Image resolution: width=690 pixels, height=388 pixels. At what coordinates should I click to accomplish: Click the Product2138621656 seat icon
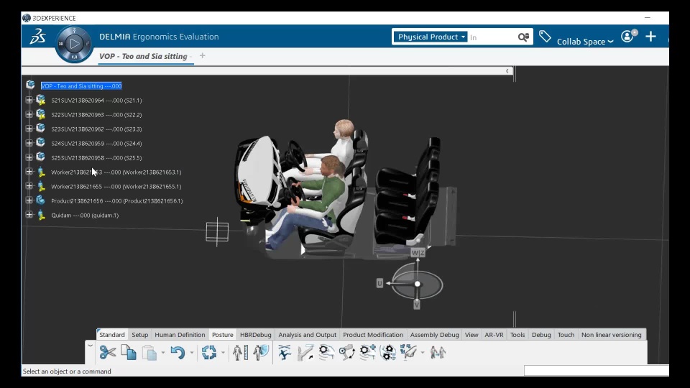pos(40,200)
